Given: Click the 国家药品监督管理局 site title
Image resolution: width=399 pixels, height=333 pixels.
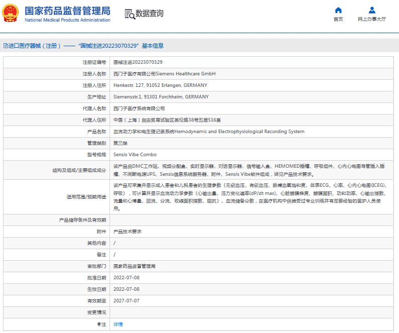Looking at the screenshot, I should [x=67, y=11].
